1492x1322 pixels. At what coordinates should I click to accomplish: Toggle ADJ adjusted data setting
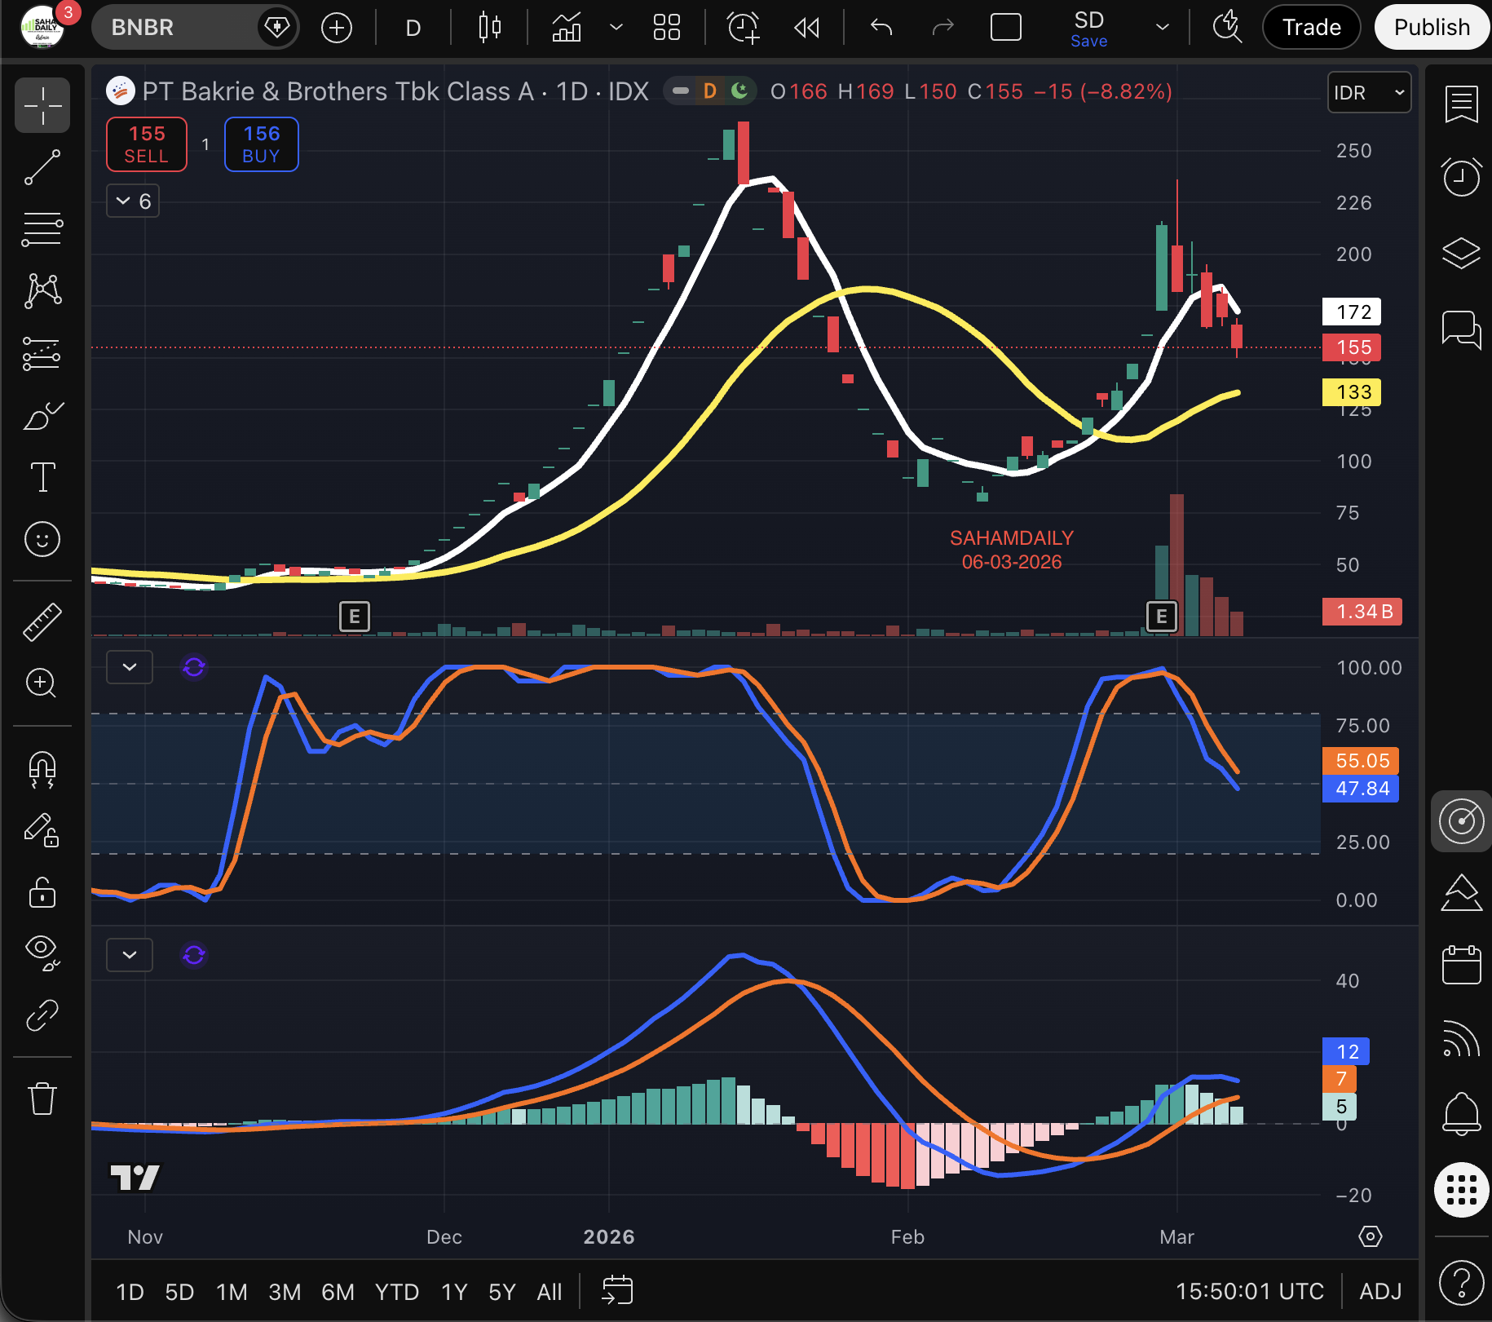pyautogui.click(x=1380, y=1291)
